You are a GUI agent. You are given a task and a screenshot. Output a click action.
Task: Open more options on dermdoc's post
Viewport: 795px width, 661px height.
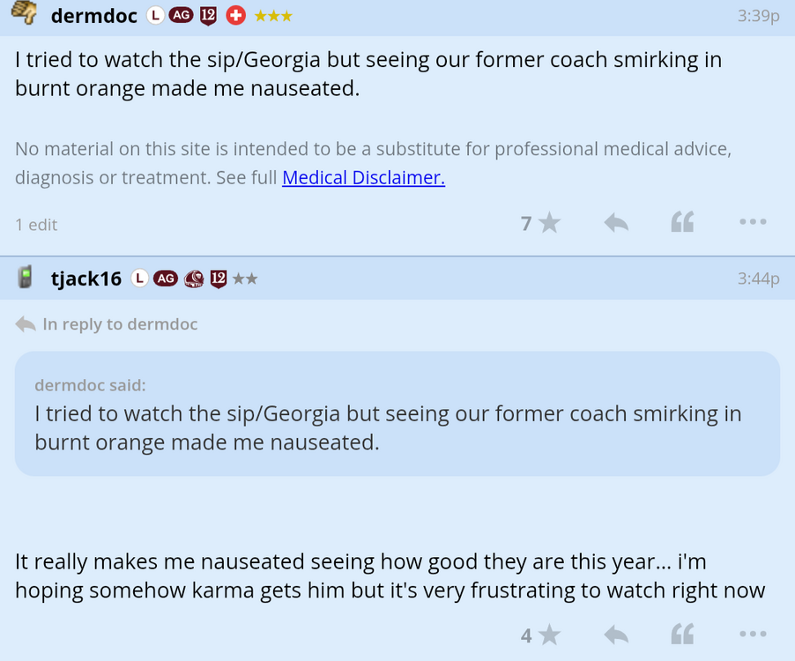(x=752, y=222)
